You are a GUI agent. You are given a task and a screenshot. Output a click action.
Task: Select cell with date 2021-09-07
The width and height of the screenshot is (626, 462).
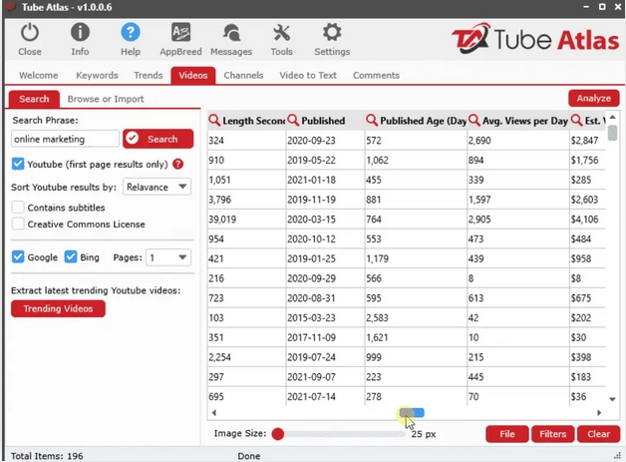tap(325, 377)
